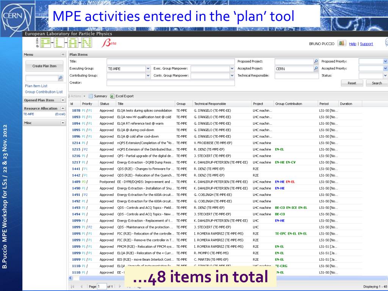Open the Exec. Group Manpower dropdown

[232, 69]
